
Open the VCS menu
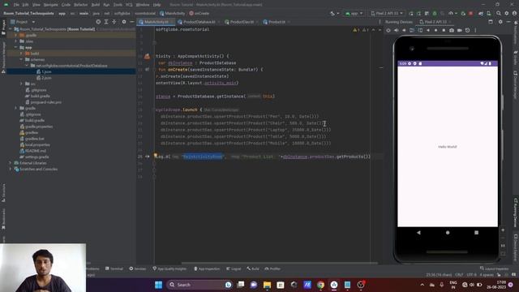click(x=129, y=5)
